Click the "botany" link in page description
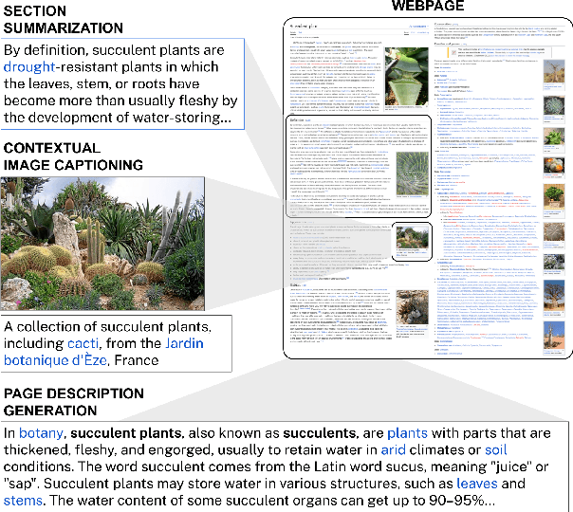 [44, 432]
